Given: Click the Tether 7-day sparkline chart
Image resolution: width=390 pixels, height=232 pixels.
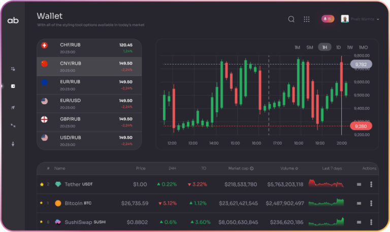Looking at the screenshot, I should pos(326,184).
